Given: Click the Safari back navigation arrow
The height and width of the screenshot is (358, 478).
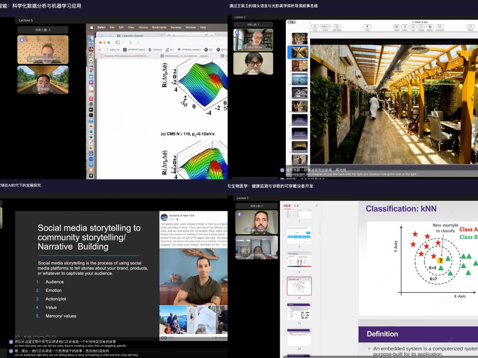Looking at the screenshot, I should tap(131, 42).
